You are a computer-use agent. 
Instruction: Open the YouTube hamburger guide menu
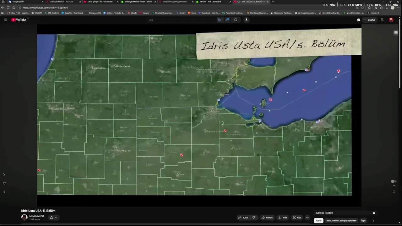(x=5, y=20)
